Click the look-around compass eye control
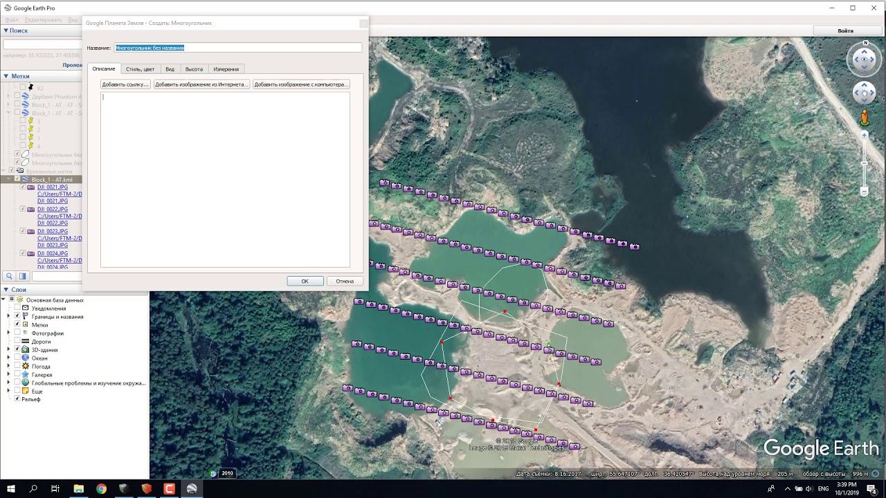Screen dimensions: 886x498 [864, 59]
